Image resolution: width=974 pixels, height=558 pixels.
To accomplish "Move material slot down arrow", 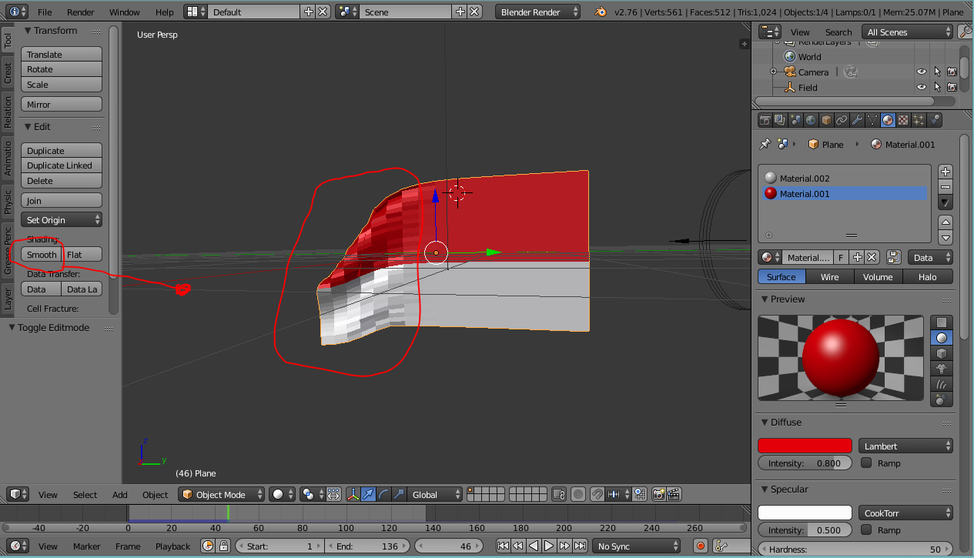I will pos(946,238).
